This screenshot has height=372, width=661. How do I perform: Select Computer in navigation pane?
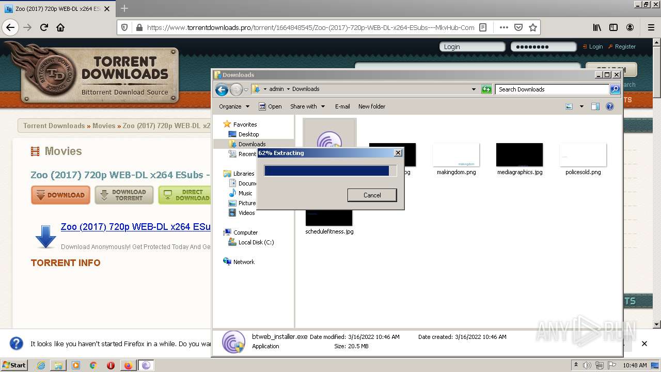coord(240,233)
